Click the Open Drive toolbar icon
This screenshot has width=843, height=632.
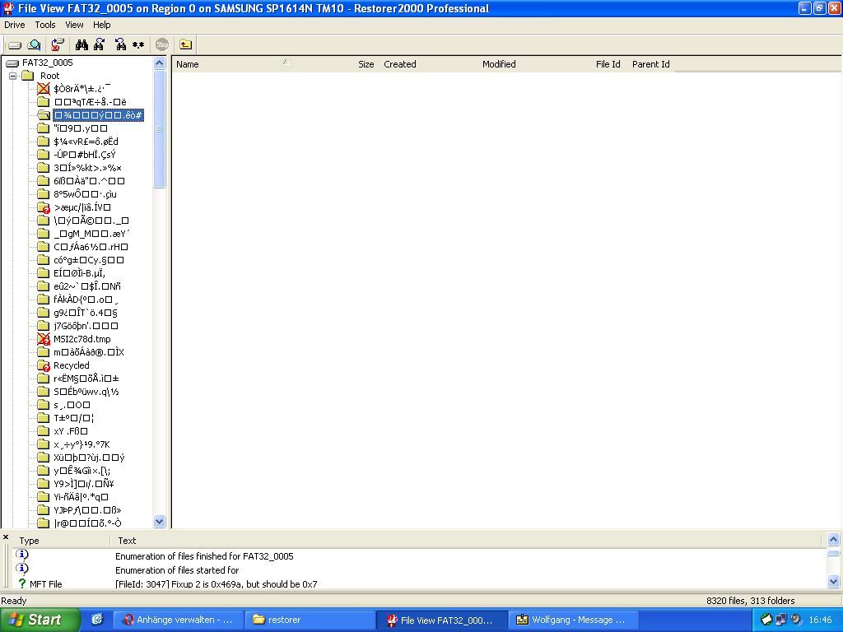click(15, 44)
